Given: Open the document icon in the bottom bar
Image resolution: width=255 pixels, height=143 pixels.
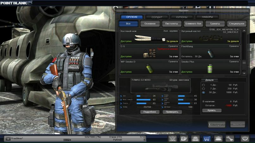Looking at the screenshot, I should click(x=183, y=139).
